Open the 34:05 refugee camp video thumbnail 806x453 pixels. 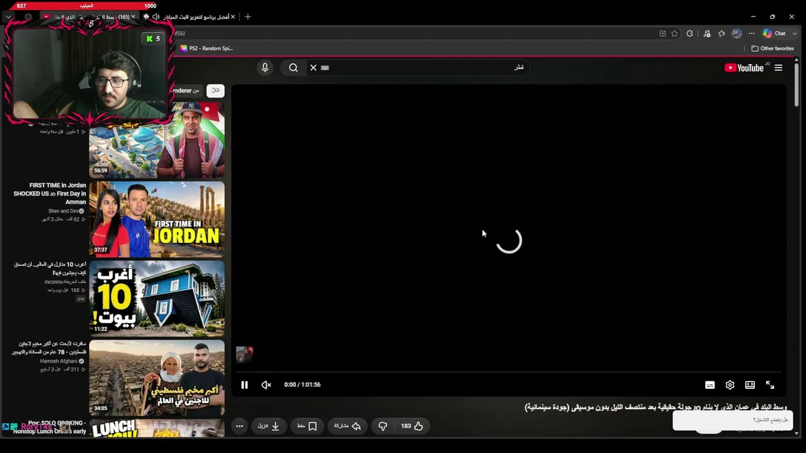pos(157,378)
